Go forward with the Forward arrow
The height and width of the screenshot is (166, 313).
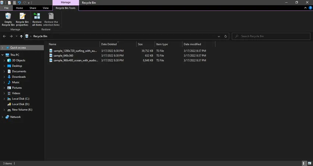click(x=11, y=36)
